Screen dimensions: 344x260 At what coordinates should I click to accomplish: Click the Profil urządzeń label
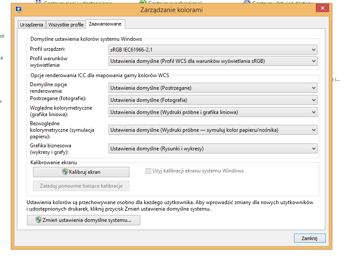[48, 49]
